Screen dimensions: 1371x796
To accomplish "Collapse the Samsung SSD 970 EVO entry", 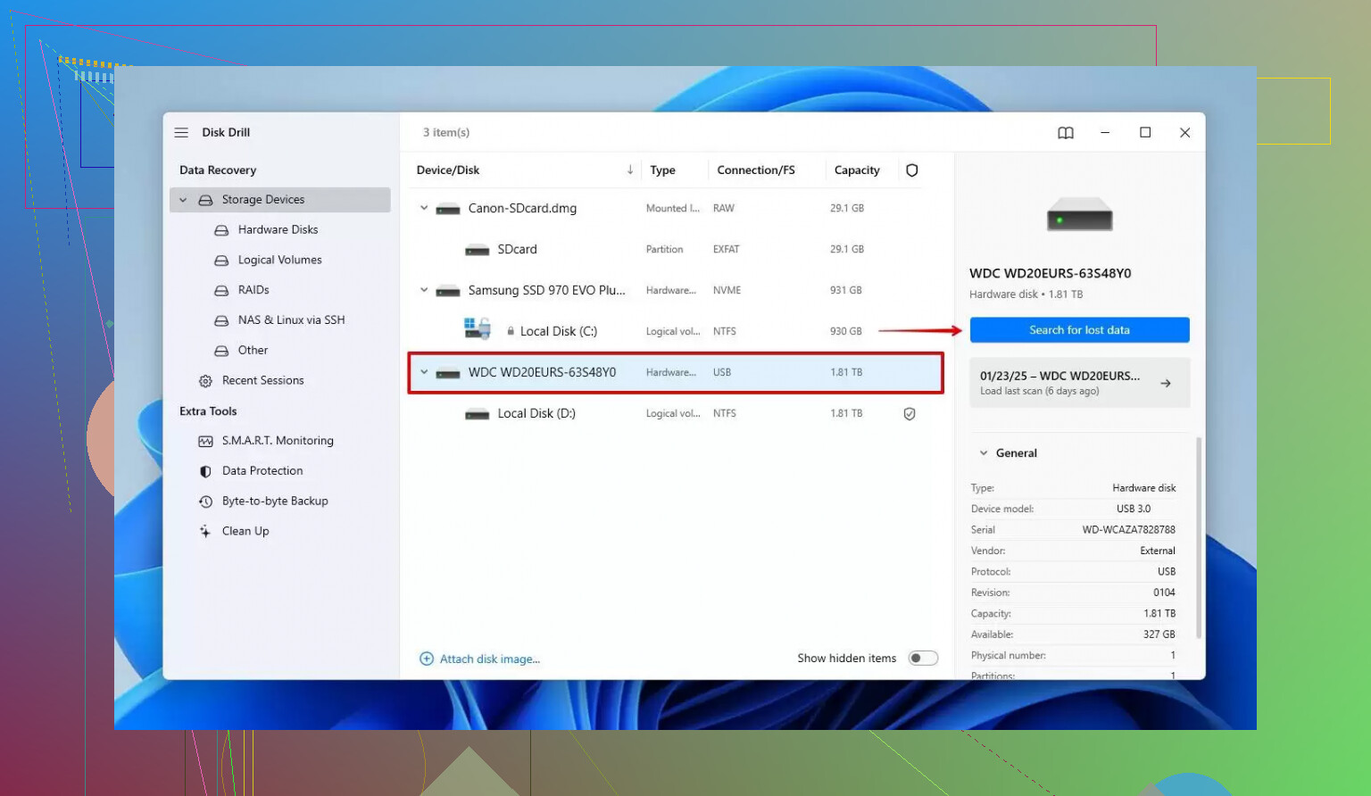I will (x=424, y=289).
